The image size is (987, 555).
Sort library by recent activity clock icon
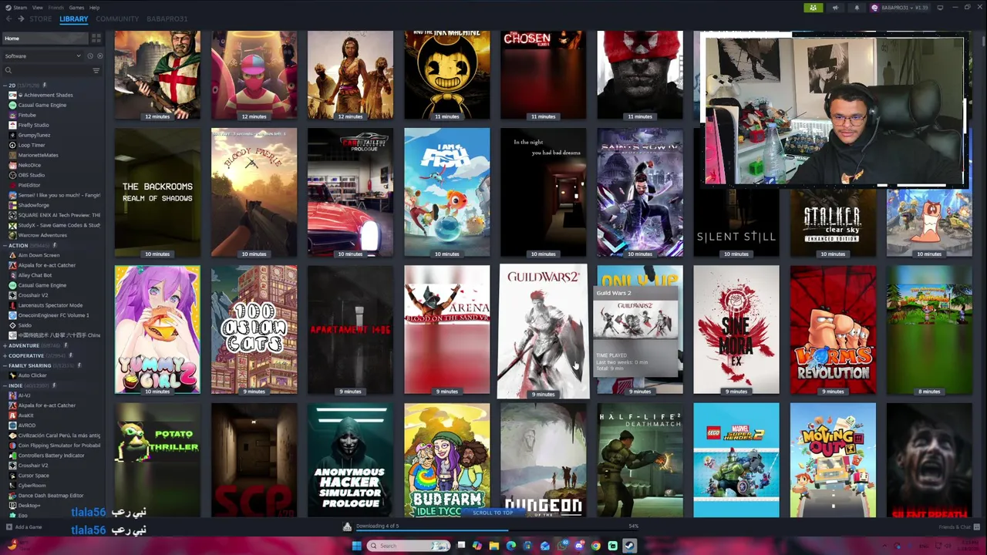tap(89, 55)
